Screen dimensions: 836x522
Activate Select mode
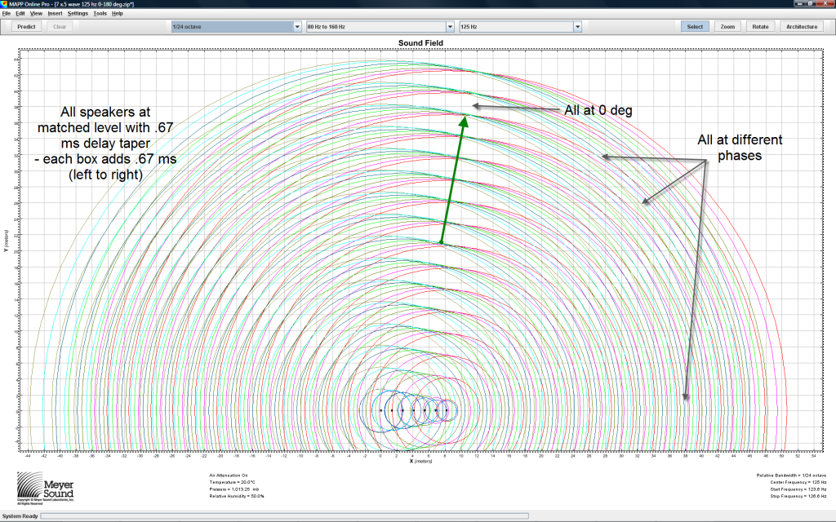(x=695, y=26)
